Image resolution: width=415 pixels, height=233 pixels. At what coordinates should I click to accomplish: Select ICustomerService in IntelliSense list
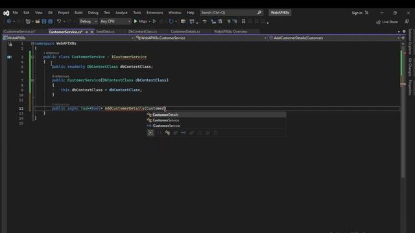216,126
